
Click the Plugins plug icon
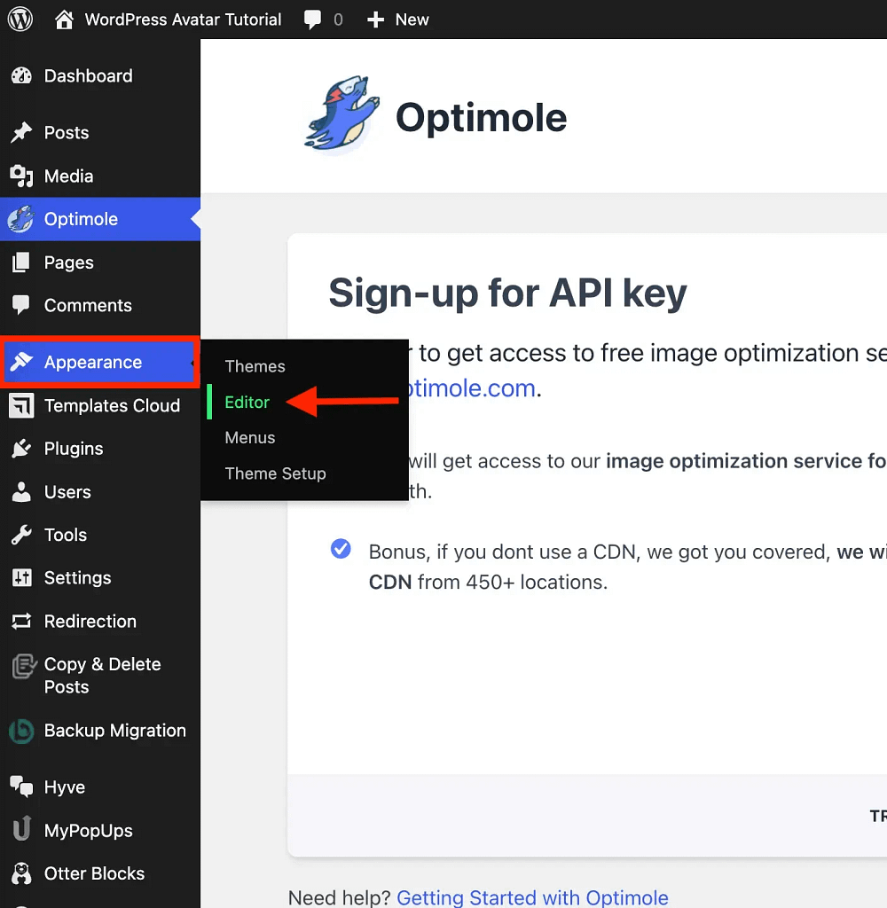pyautogui.click(x=21, y=449)
